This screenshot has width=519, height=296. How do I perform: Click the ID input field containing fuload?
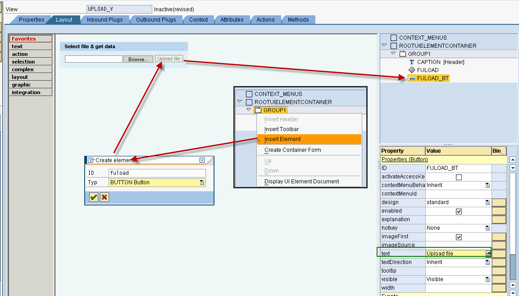pyautogui.click(x=158, y=173)
